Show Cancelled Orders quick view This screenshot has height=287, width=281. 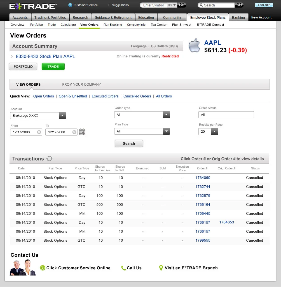pyautogui.click(x=137, y=96)
